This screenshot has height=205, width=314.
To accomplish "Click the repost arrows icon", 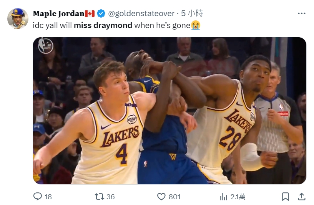I will [x=99, y=197].
